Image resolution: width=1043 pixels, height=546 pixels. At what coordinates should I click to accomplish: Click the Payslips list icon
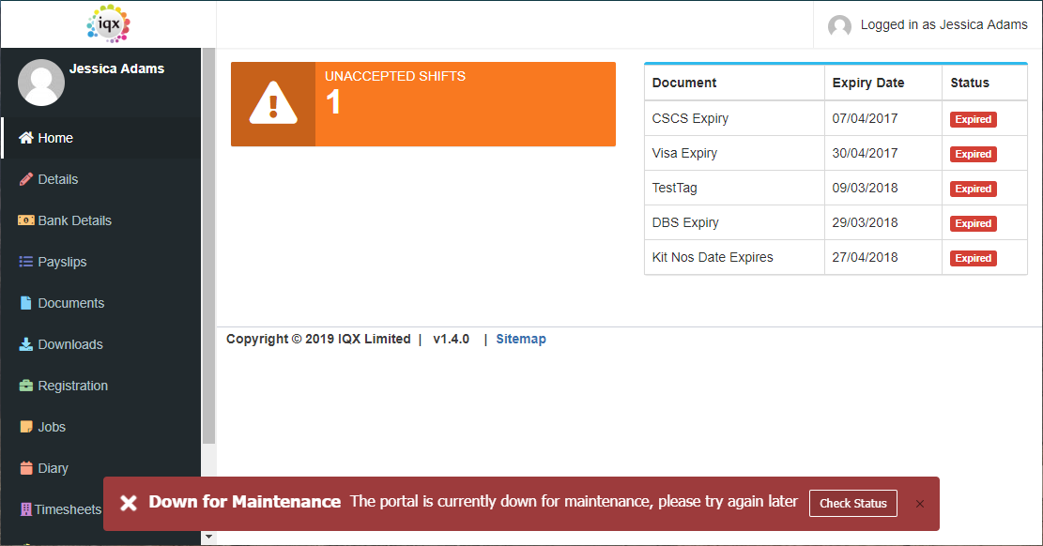point(26,262)
